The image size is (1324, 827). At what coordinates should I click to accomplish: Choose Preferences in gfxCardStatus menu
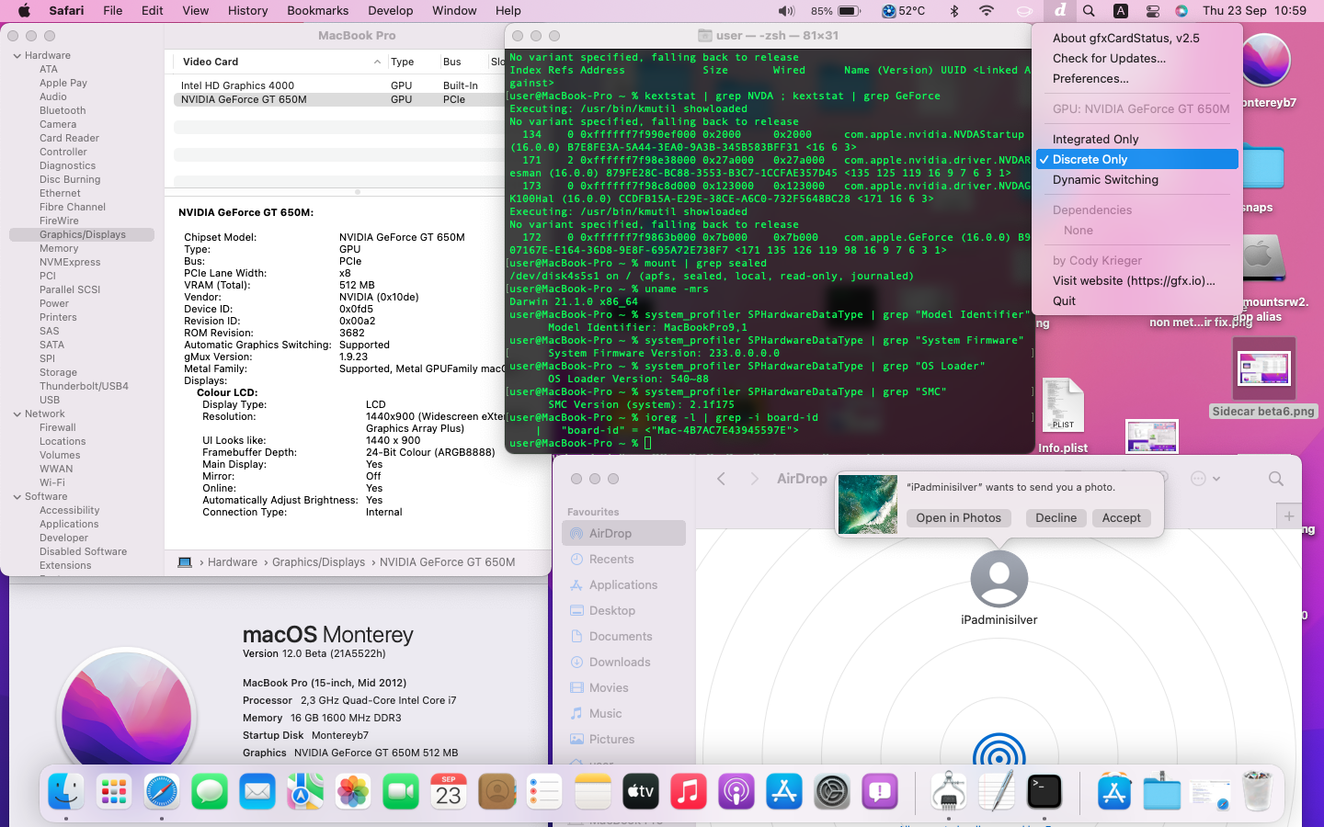[1090, 79]
